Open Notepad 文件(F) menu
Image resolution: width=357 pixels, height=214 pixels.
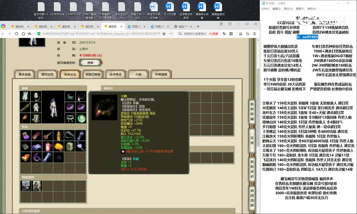click(x=265, y=9)
